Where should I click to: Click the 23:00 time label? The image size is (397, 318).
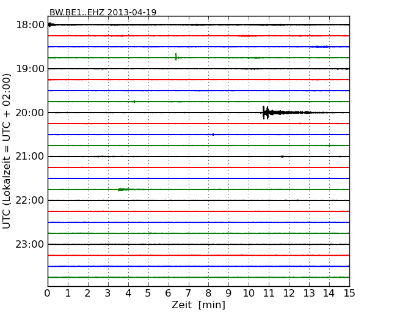pos(30,245)
